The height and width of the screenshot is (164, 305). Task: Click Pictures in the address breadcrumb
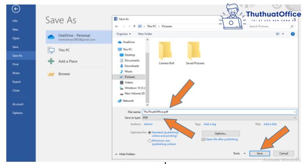(167, 26)
